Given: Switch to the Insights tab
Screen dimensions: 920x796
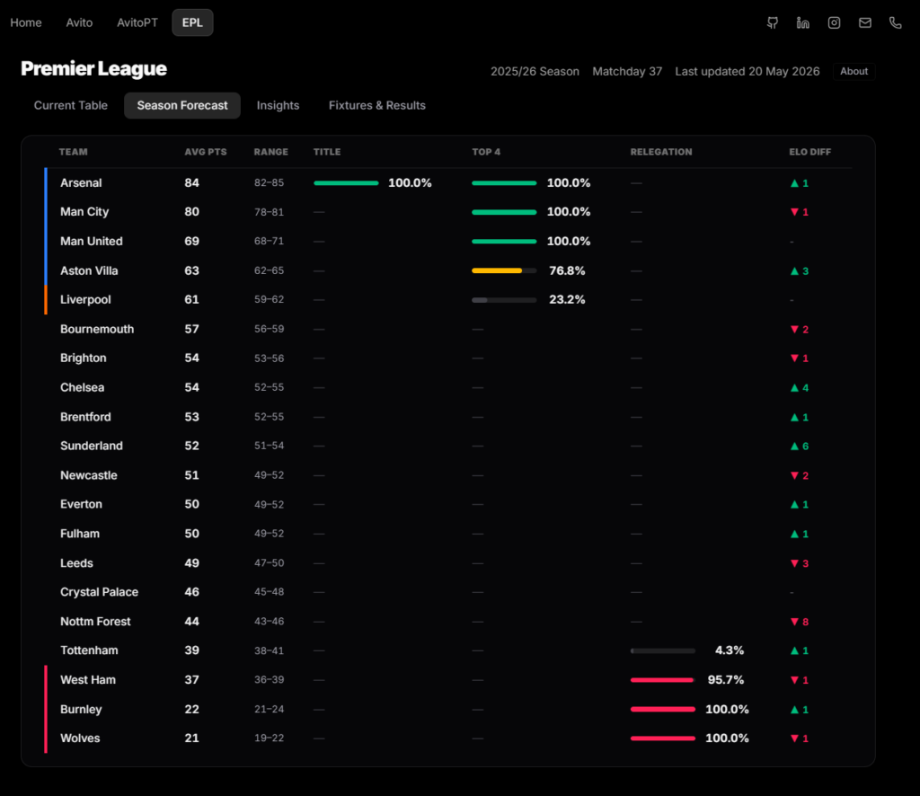Looking at the screenshot, I should (x=279, y=106).
